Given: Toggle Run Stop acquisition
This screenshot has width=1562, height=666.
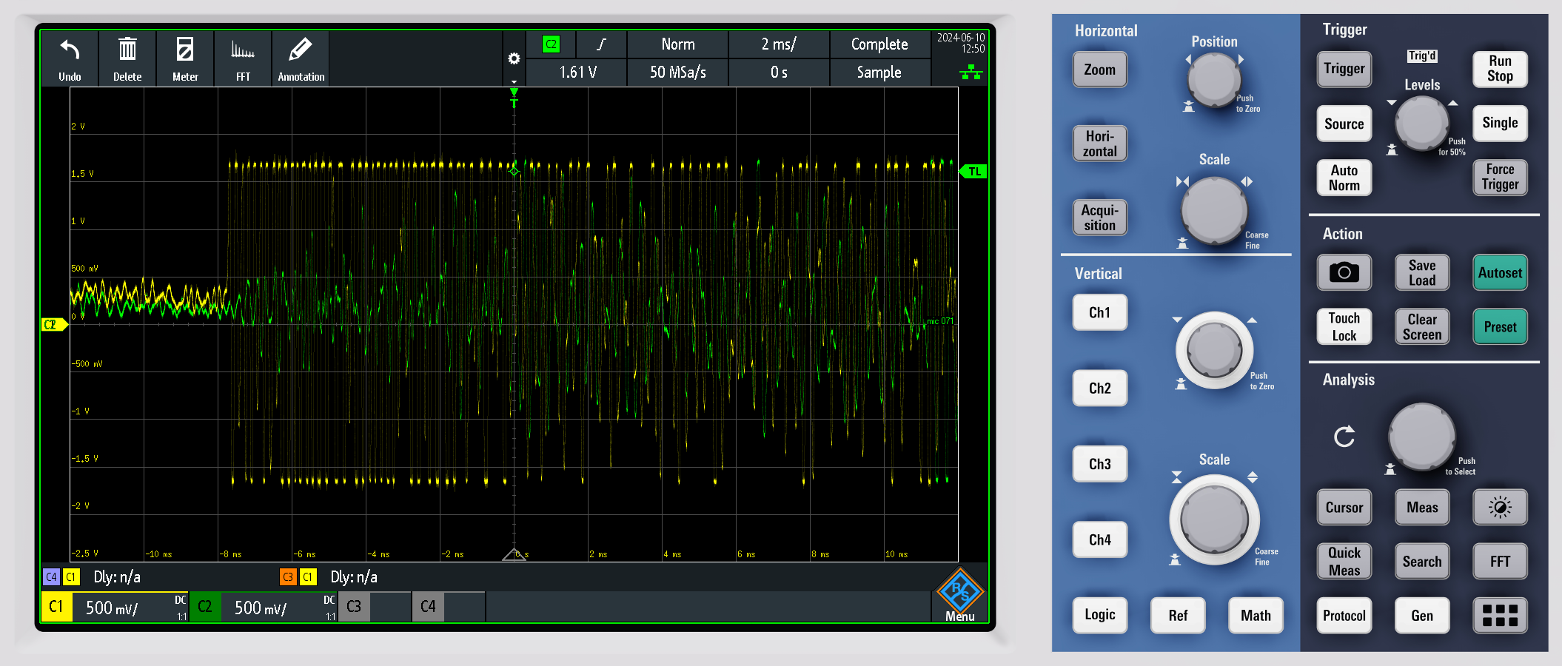Looking at the screenshot, I should click(1500, 69).
